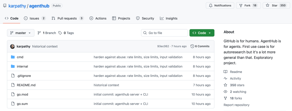This screenshot has width=292, height=111.
Task: Click the watching eye icon
Action: 225,92
